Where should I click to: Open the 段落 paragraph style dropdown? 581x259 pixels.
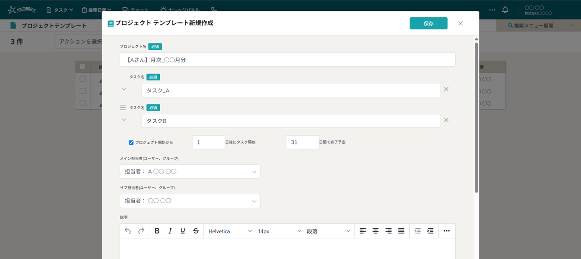tap(329, 231)
